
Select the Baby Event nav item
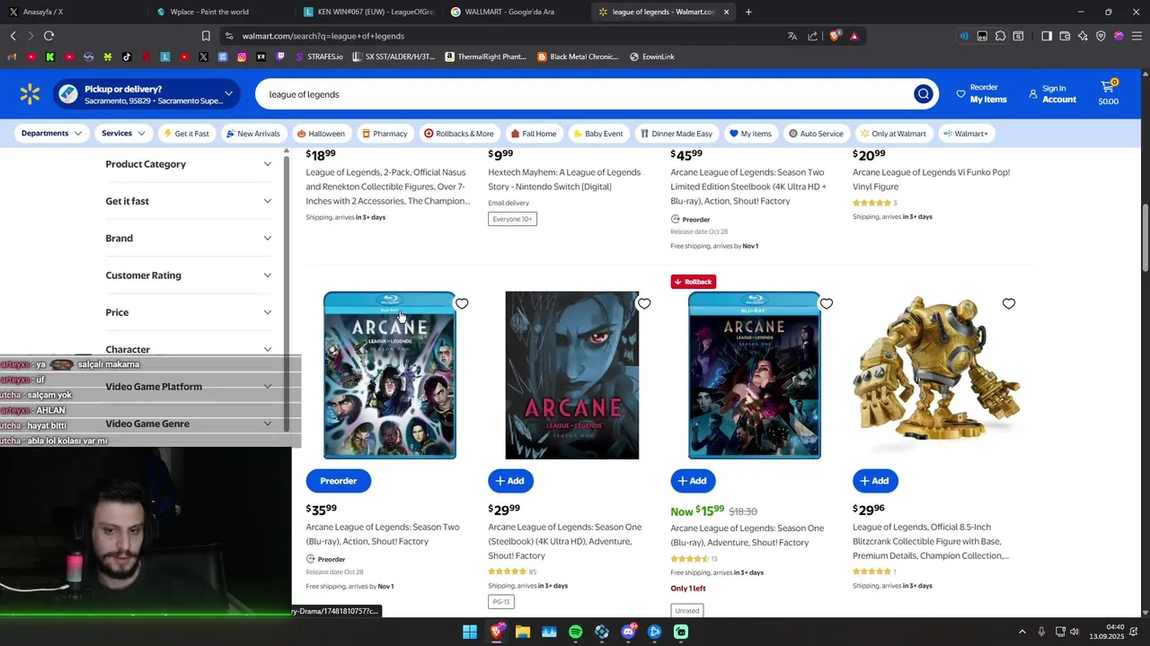click(x=598, y=134)
